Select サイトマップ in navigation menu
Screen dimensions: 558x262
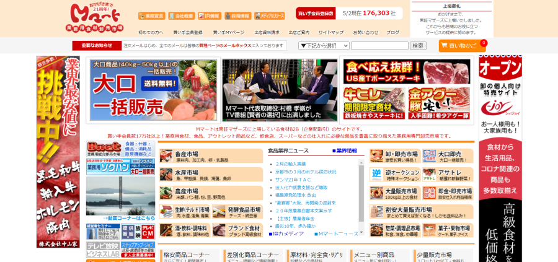tap(331, 32)
